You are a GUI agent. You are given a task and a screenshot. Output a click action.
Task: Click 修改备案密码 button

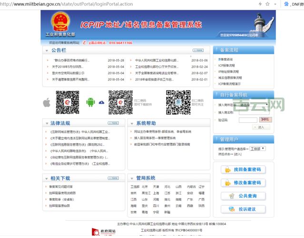pyautogui.click(x=243, y=183)
